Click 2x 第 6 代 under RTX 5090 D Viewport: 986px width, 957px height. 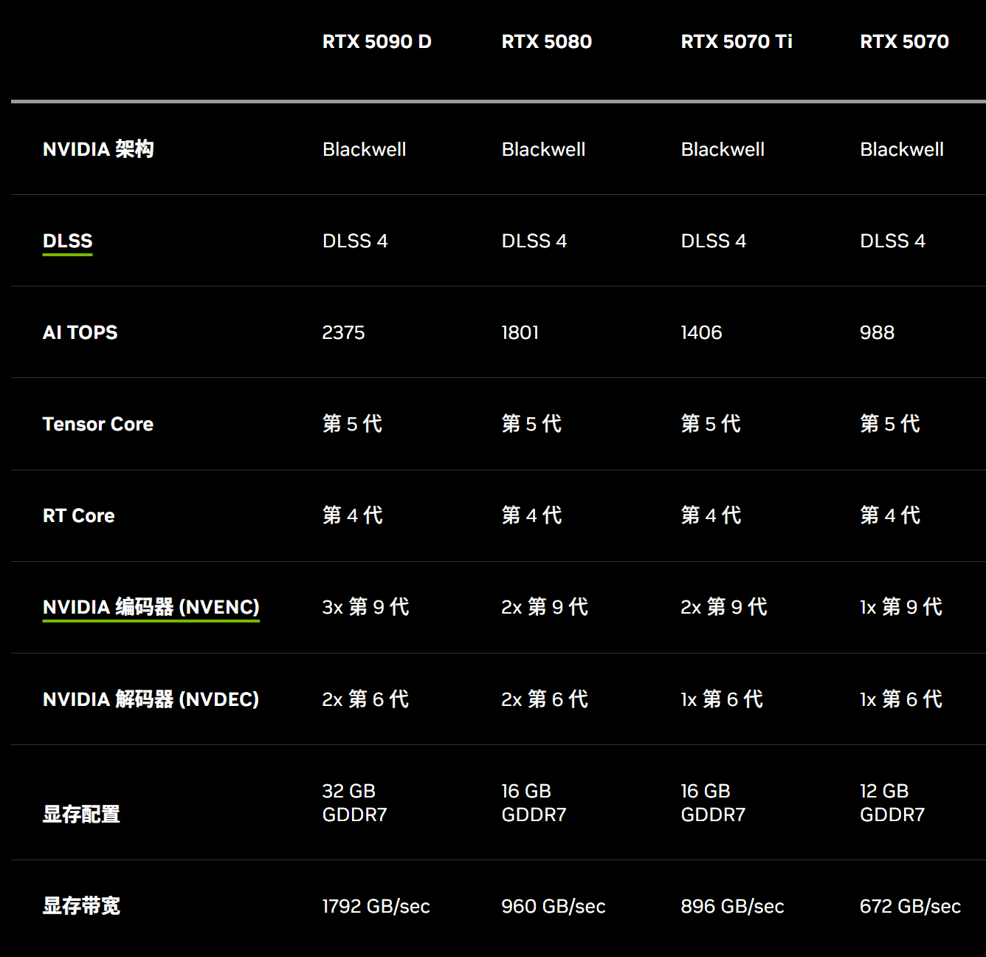[365, 699]
